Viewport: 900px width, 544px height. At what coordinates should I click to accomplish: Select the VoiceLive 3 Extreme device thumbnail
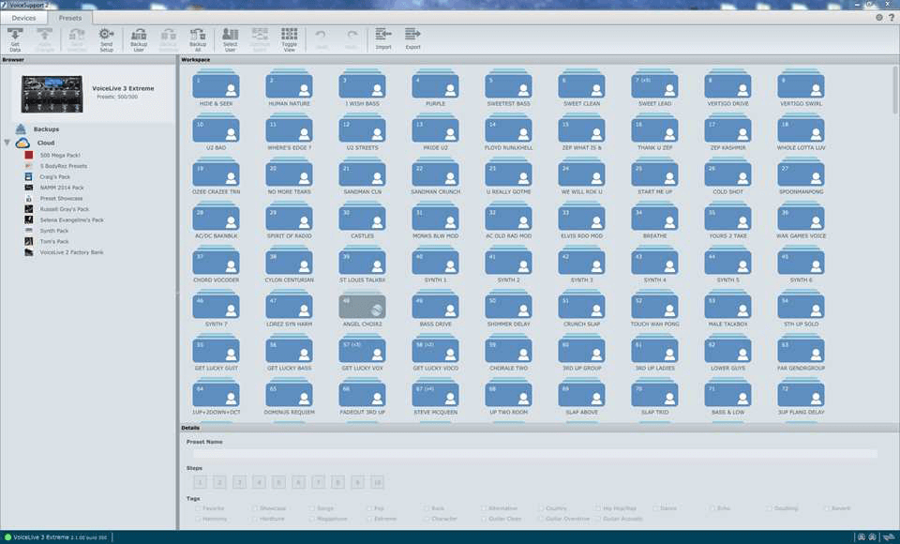point(52,93)
